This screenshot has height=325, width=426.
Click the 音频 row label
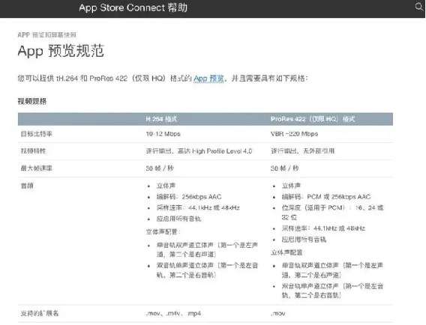pyautogui.click(x=27, y=186)
